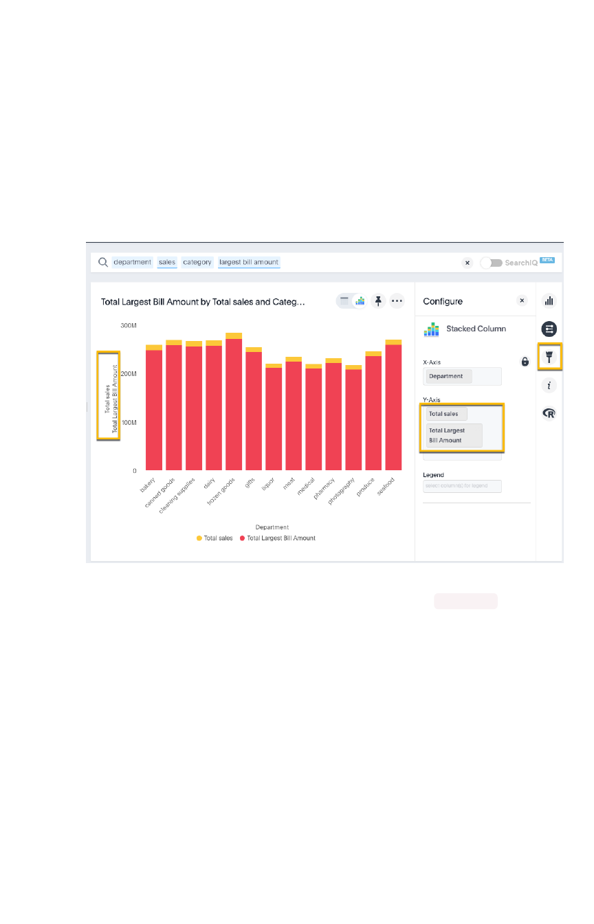Switch to table view toggle
Viewport: 594px width, 924px height.
(x=344, y=300)
